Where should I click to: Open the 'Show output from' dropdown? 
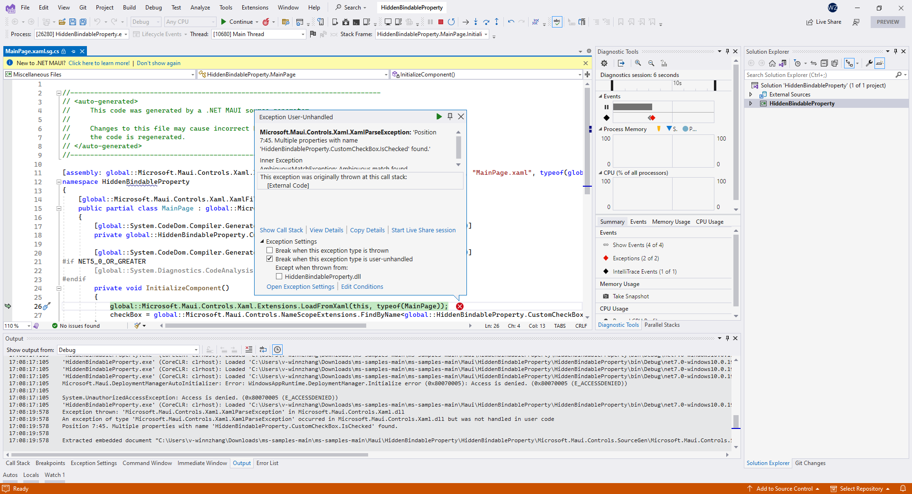tap(196, 350)
